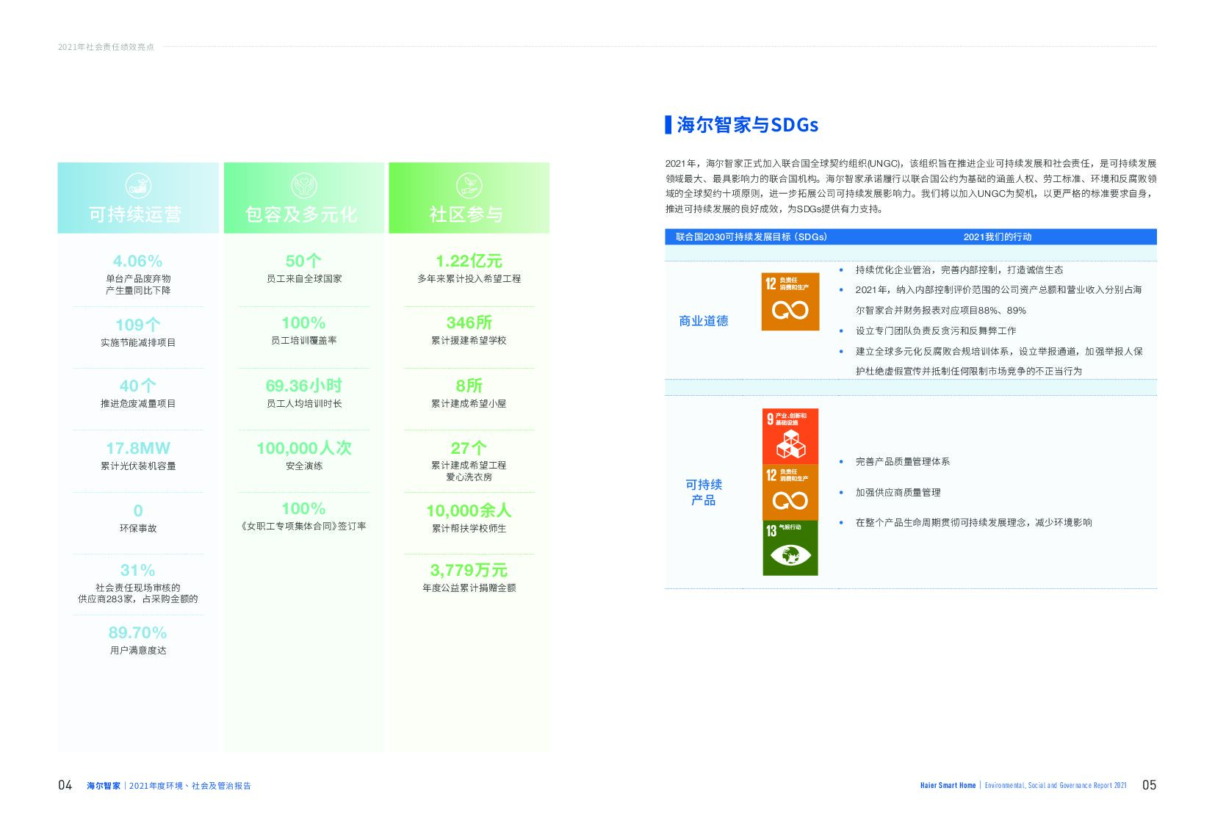Click the 员工培训覆盖率 label
The width and height of the screenshot is (1215, 824).
(304, 340)
